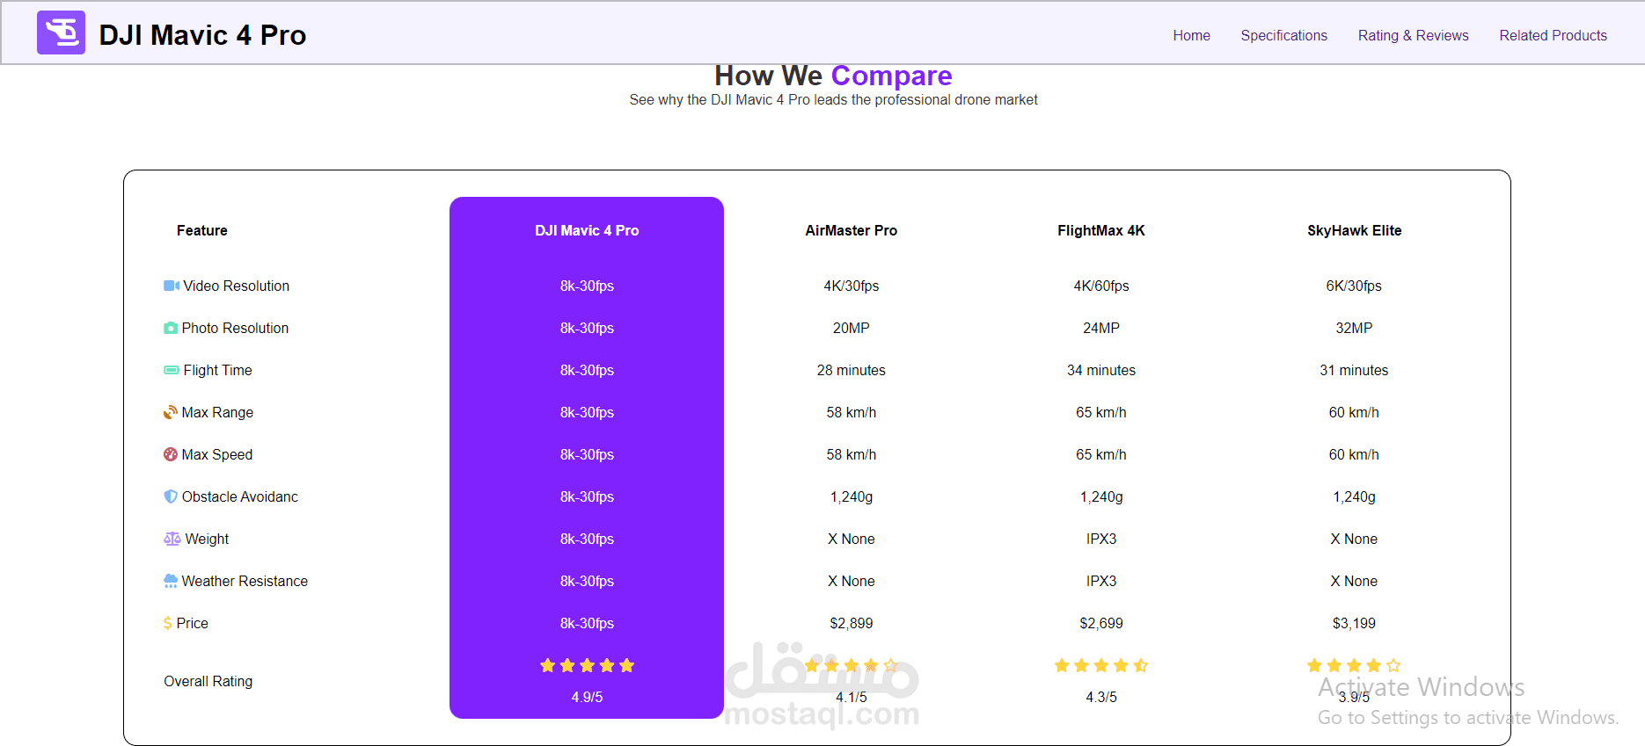Click the DJI Mavic 4 Pro star rating
This screenshot has width=1645, height=746.
[587, 665]
